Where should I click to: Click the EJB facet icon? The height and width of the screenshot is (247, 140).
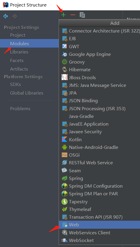pyautogui.click(x=65, y=39)
